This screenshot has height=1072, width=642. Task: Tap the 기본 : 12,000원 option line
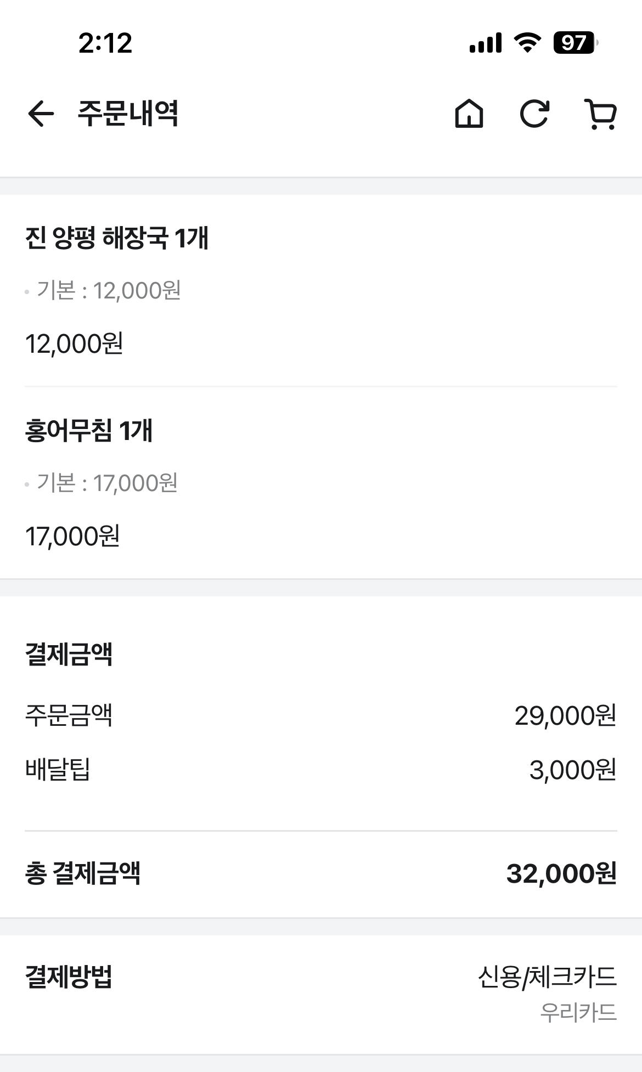point(109,290)
